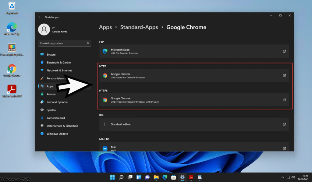
Task: Open network icon in system tray
Action: point(288,177)
